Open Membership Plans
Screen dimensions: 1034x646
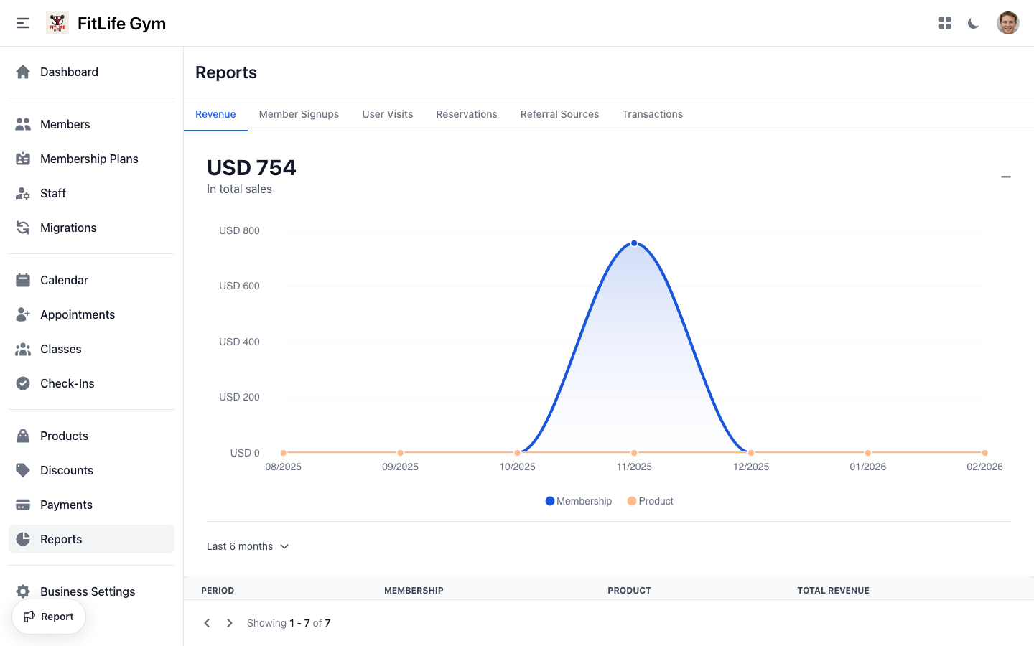(89, 159)
